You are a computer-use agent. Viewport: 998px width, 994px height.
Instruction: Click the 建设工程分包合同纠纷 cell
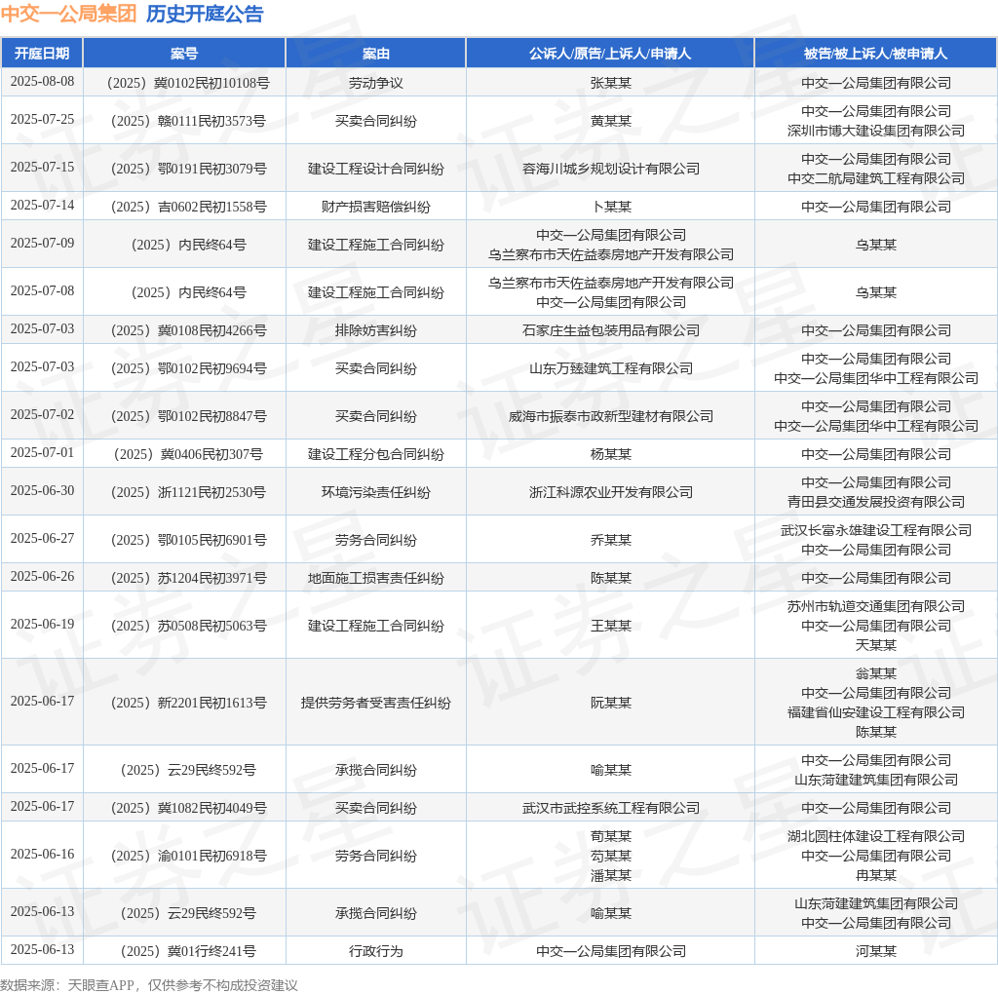pos(375,454)
